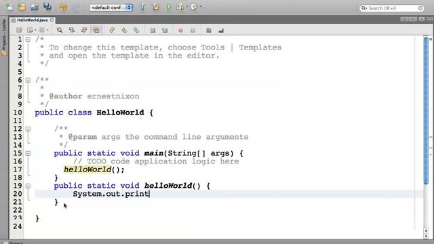434x244 pixels.
Task: Open the Profile Project dropdown arrow
Action: (x=201, y=7)
